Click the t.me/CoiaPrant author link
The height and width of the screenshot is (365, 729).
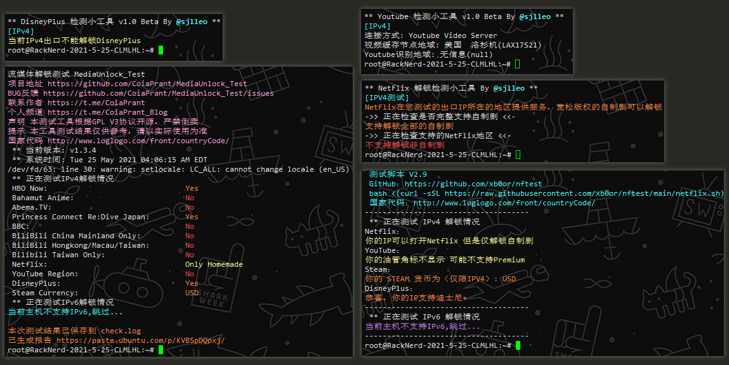pyautogui.click(x=96, y=103)
